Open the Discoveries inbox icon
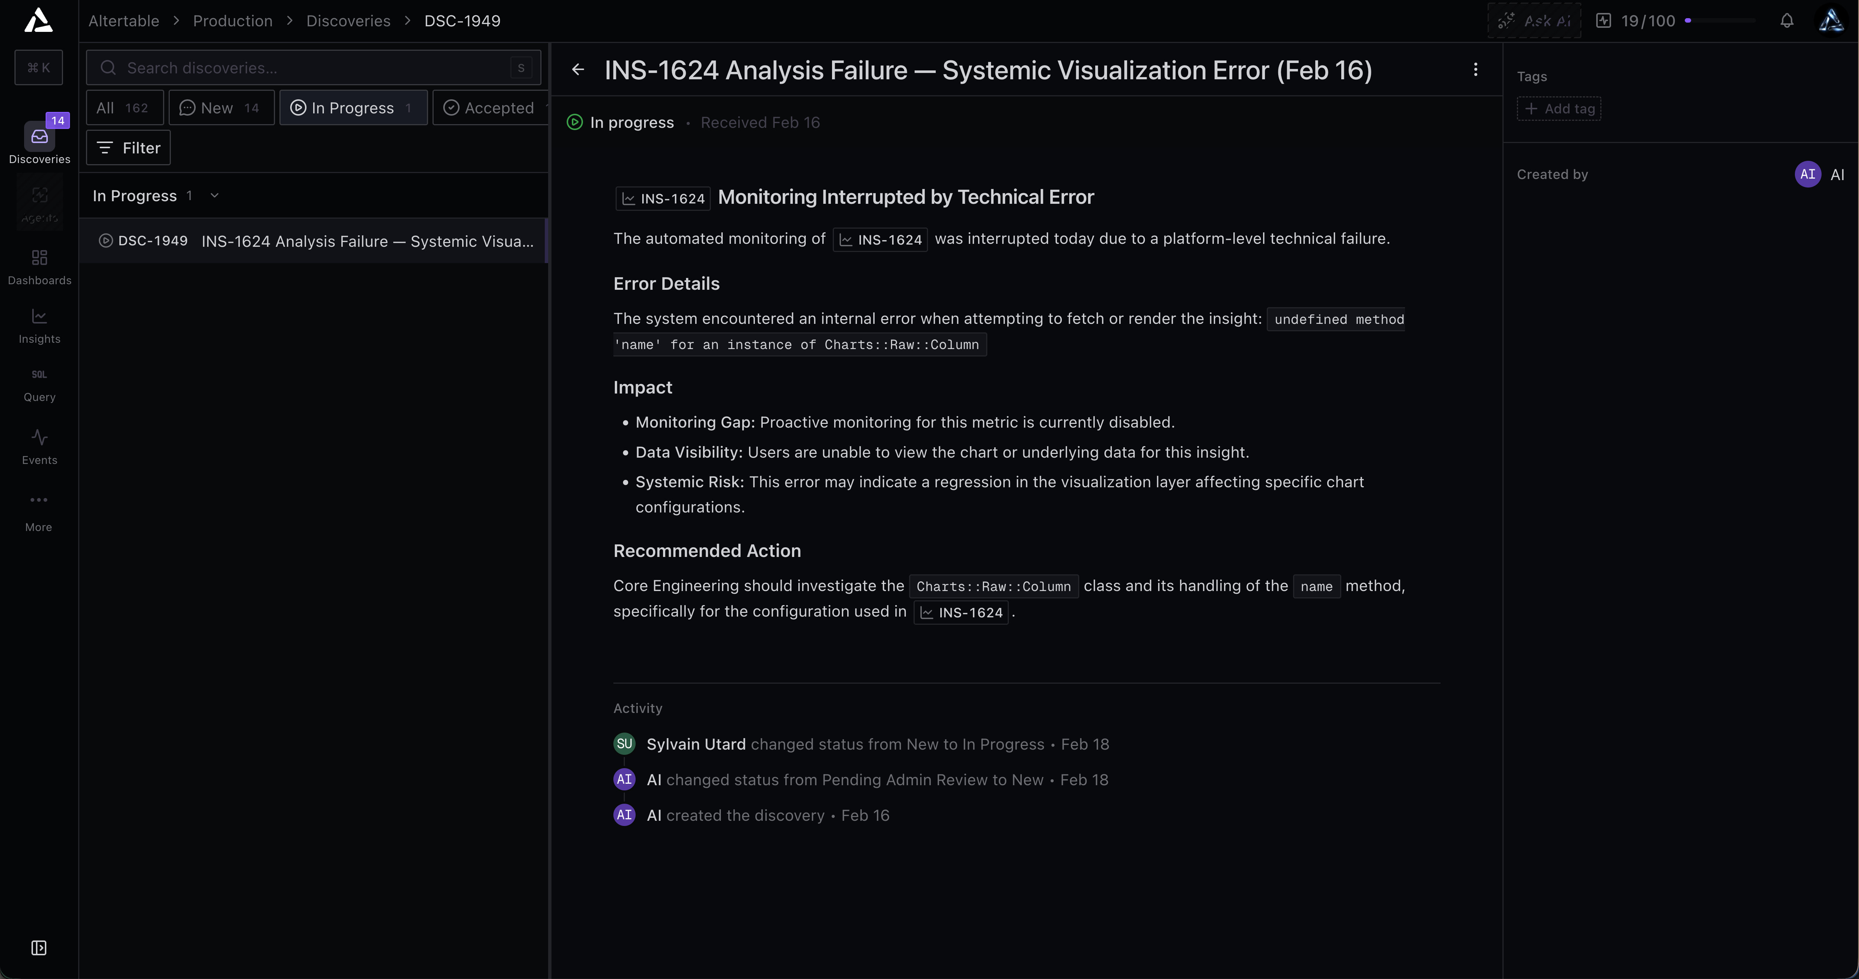 tap(39, 137)
